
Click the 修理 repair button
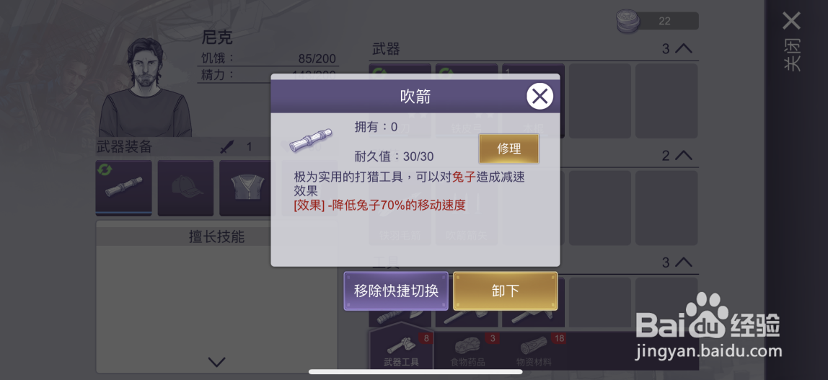point(509,149)
